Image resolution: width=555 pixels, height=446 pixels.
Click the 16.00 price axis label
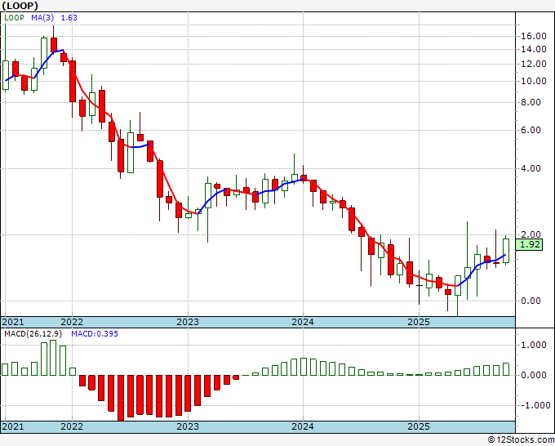pyautogui.click(x=534, y=36)
